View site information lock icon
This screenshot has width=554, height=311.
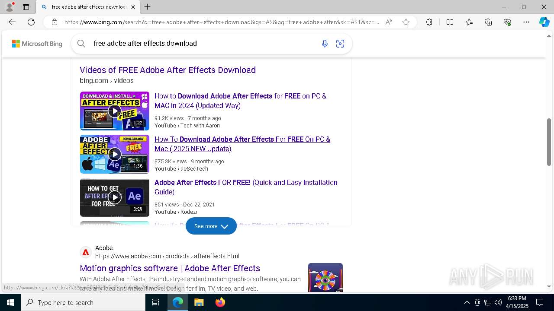[x=54, y=22]
